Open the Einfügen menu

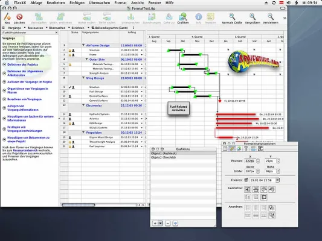click(x=77, y=3)
